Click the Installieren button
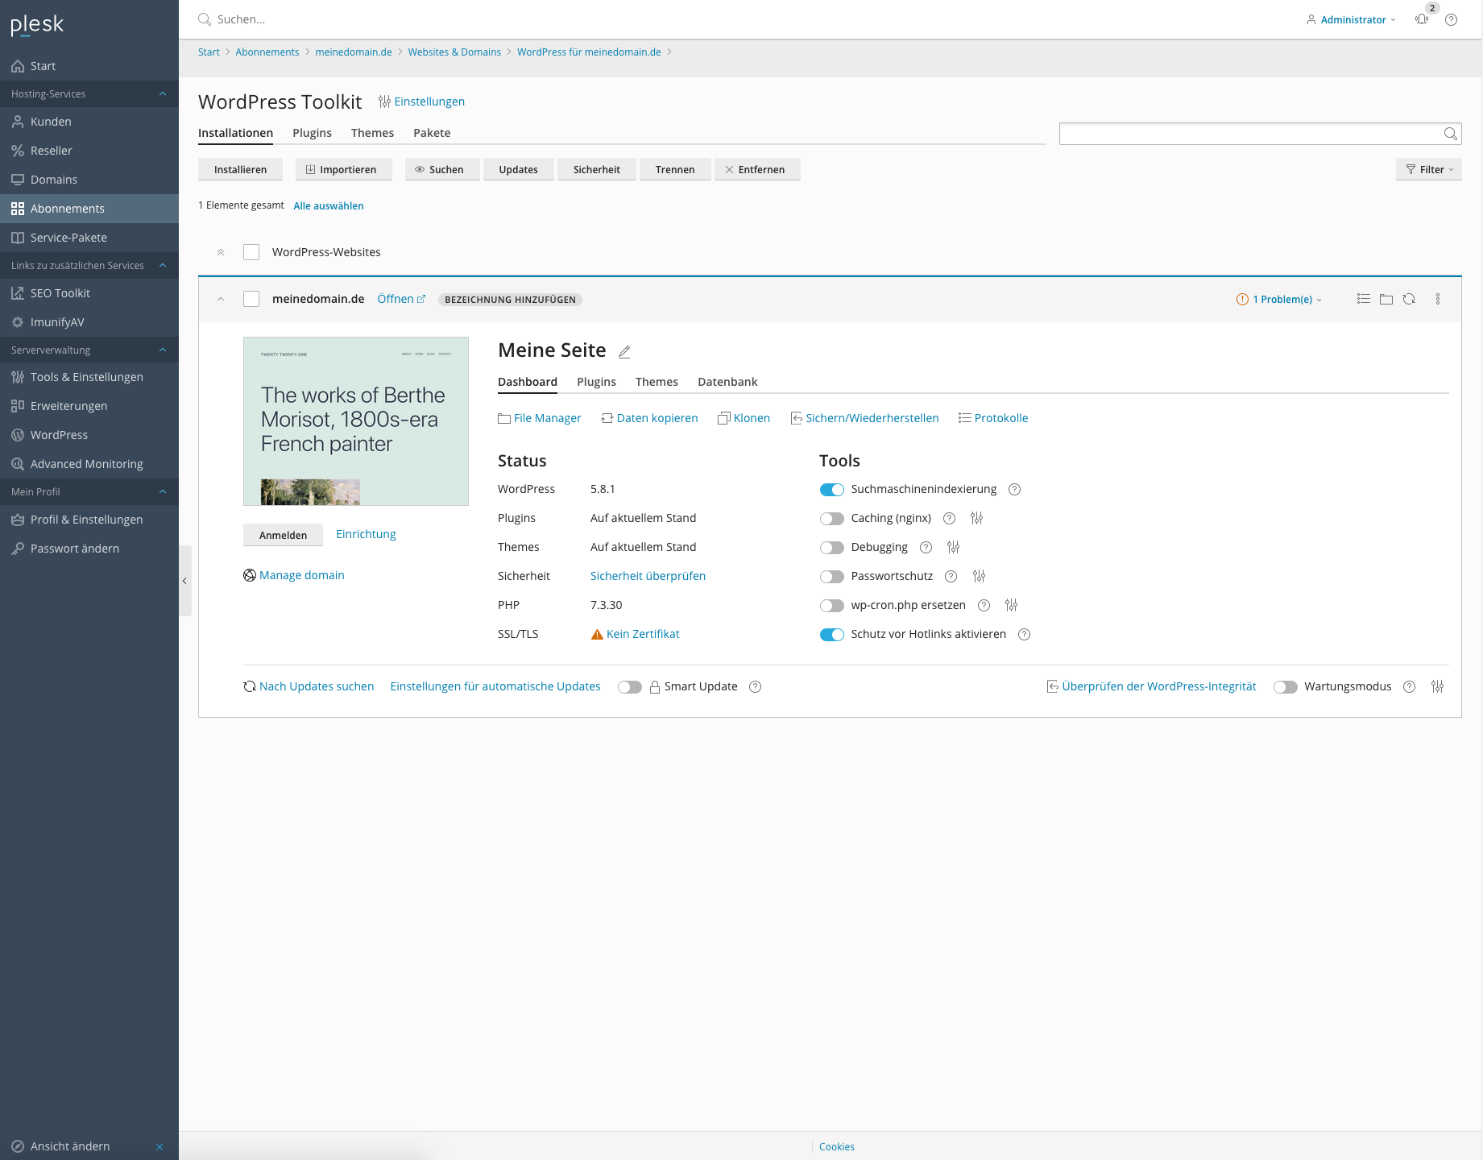This screenshot has height=1160, width=1483. 240,169
